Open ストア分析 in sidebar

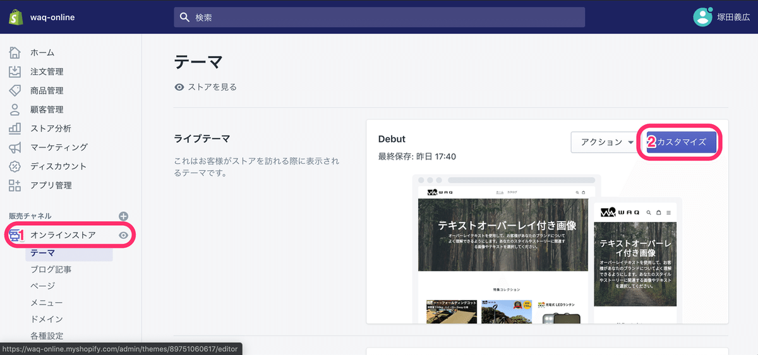[x=51, y=128]
